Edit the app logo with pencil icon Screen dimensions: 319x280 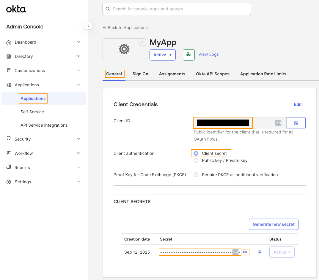(142, 42)
